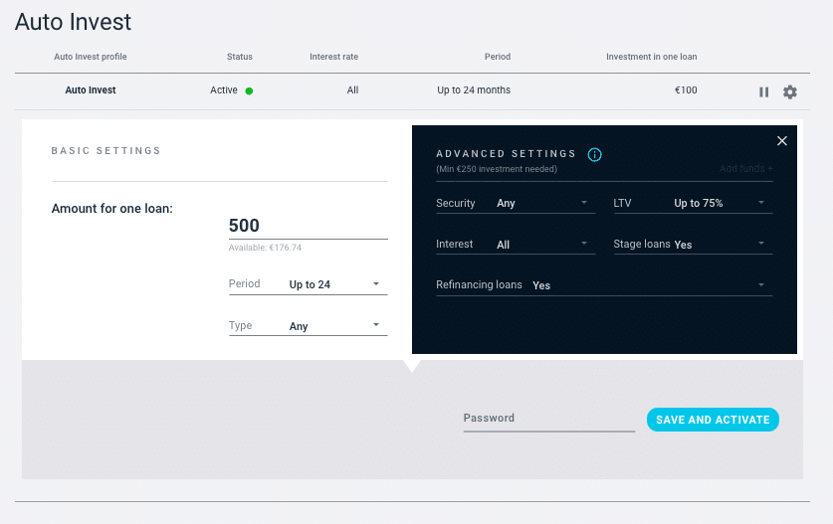The width and height of the screenshot is (833, 524).
Task: Click the Period column header
Action: tap(498, 57)
